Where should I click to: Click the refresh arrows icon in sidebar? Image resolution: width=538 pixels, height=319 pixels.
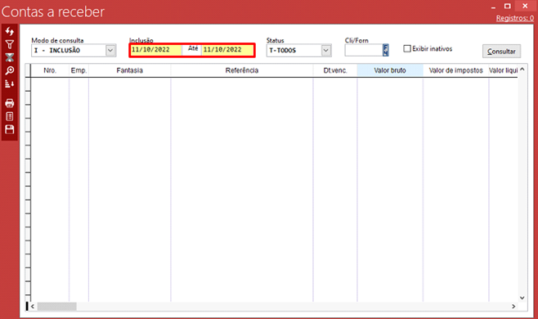[10, 31]
